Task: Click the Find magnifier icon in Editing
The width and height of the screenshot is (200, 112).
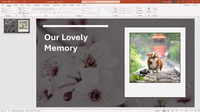Action: 137,8
